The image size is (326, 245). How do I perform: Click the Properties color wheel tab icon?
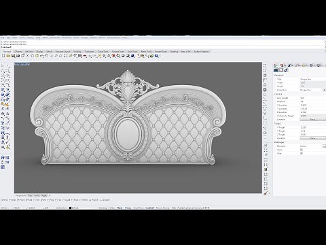coord(276,65)
